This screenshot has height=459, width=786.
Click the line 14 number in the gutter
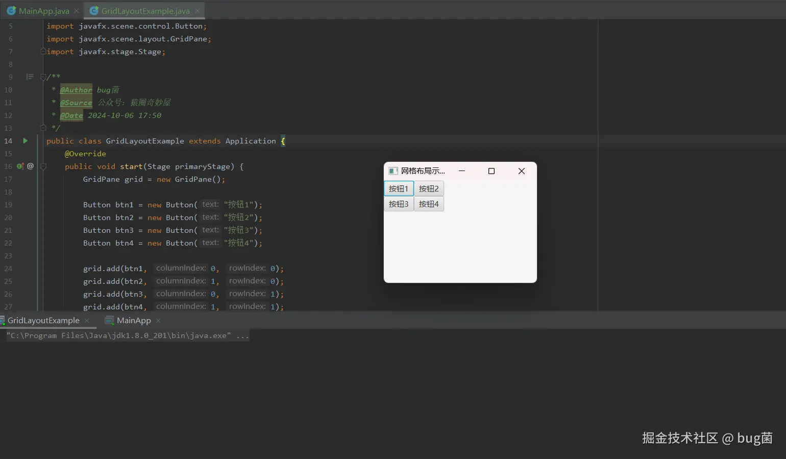tap(8, 141)
